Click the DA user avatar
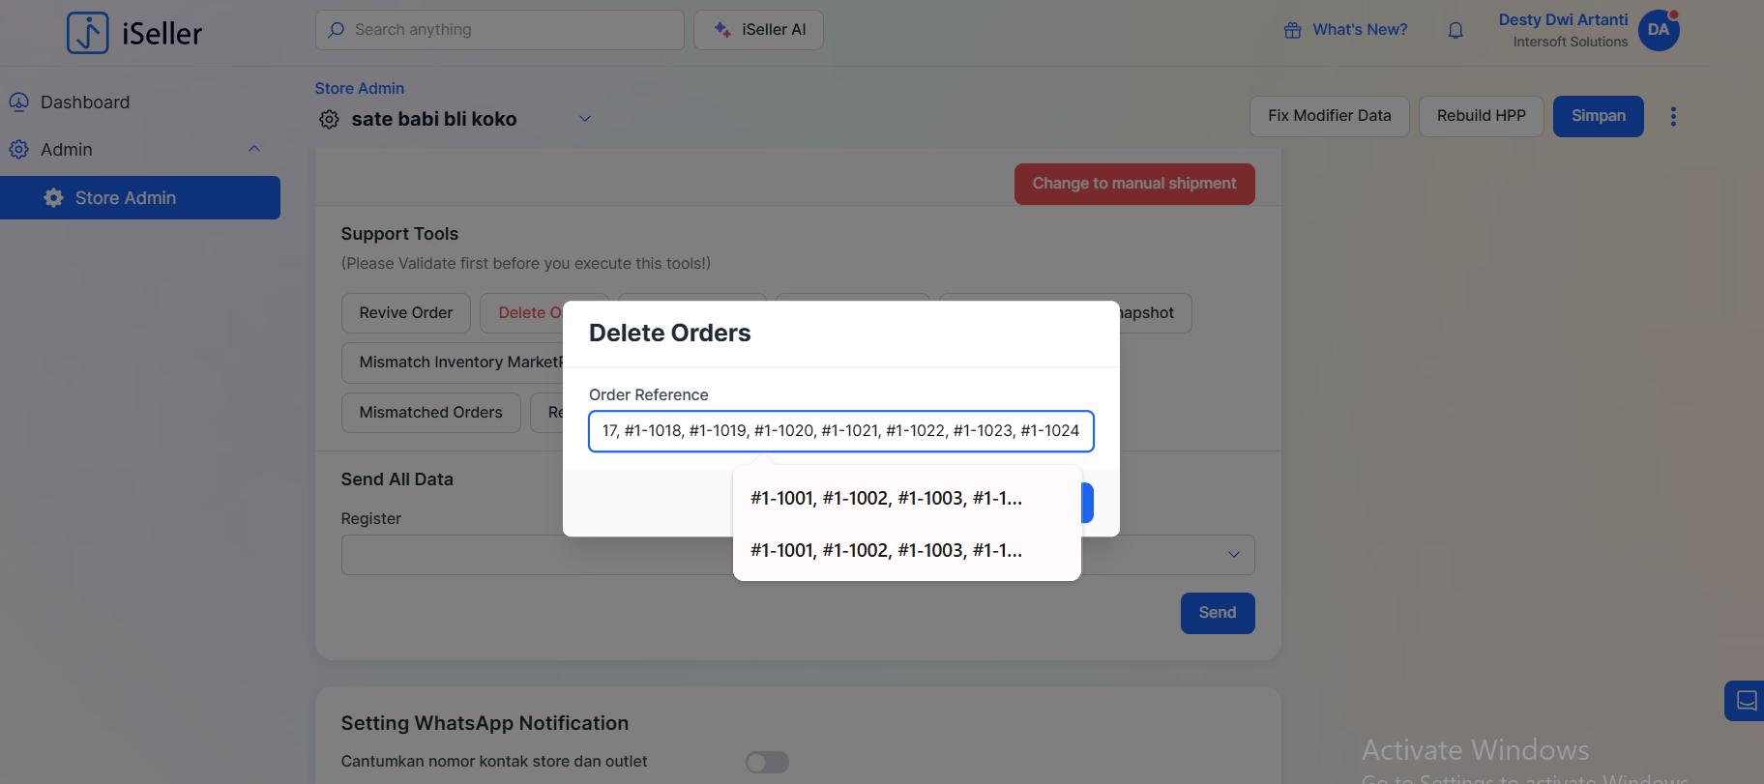The image size is (1764, 784). tap(1659, 30)
